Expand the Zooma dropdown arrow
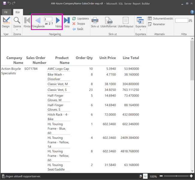This screenshot has width=195, height=180. [x=17, y=30]
